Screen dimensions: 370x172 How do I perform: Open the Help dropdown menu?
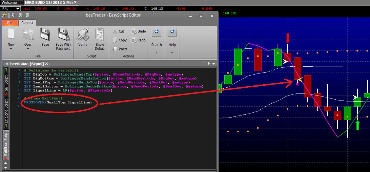tap(172, 53)
